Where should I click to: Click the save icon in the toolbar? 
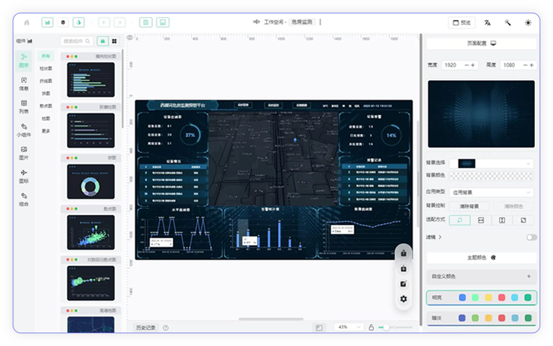[146, 22]
